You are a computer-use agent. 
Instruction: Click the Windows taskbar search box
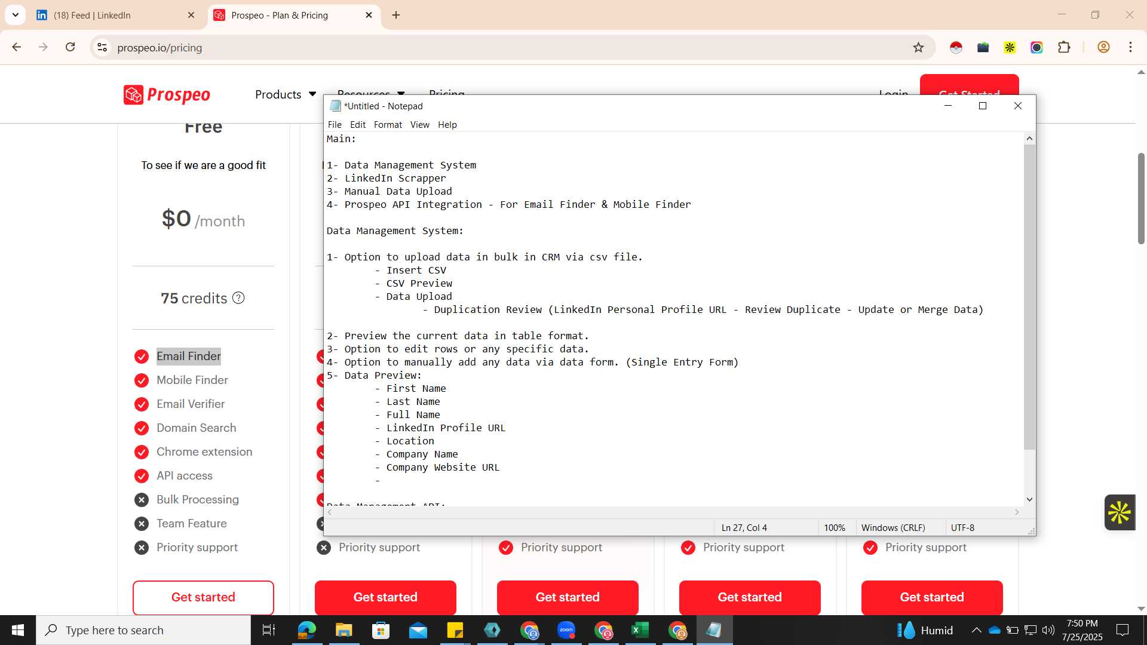coord(143,630)
